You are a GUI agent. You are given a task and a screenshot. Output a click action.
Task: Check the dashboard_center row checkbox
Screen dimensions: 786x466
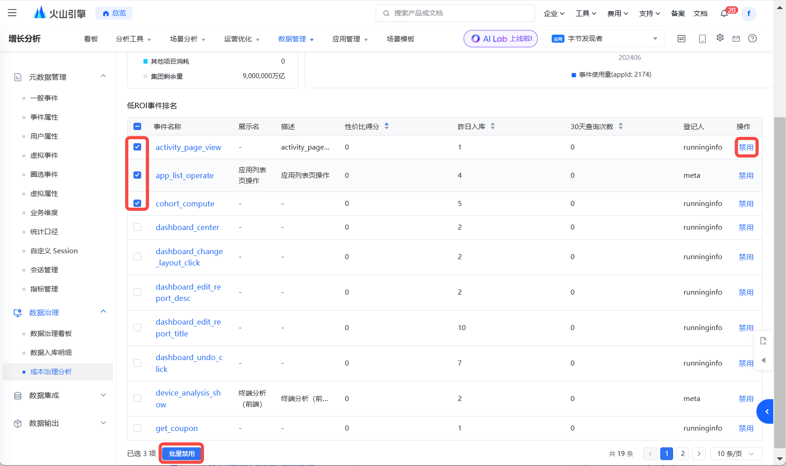(x=138, y=227)
